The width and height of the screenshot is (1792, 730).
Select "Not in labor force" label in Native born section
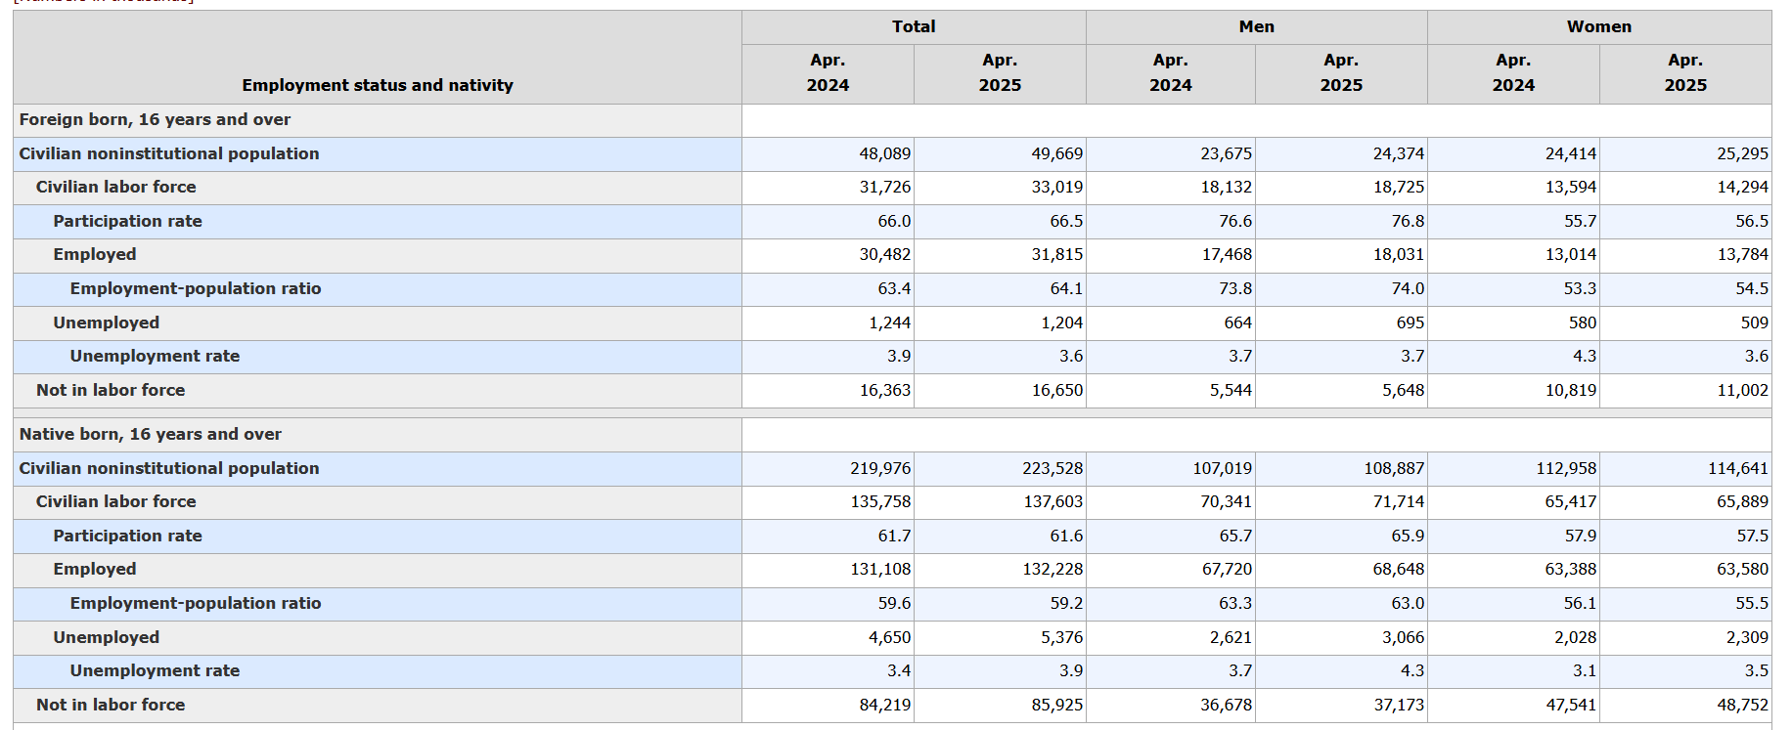pyautogui.click(x=111, y=705)
